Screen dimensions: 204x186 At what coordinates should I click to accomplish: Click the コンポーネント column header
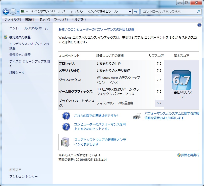coord(69,56)
